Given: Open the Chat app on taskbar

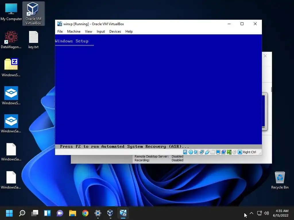Looking at the screenshot, I should (x=60, y=213).
